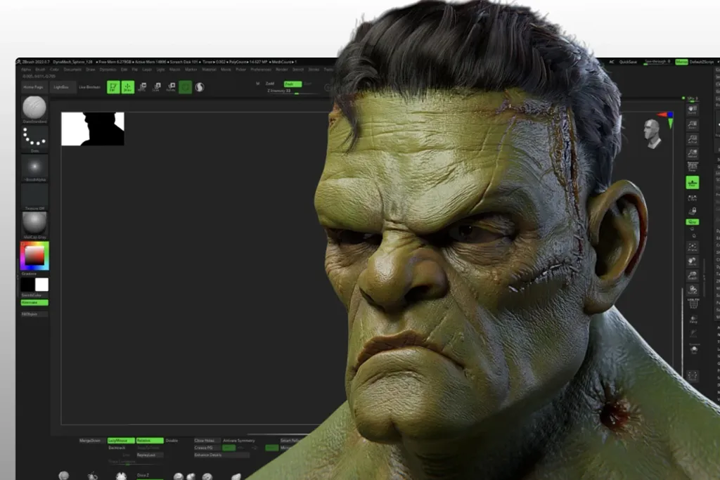Viewport: 720px width, 480px height.
Task: Click the right shelf Rotate view icon
Action: (693, 290)
